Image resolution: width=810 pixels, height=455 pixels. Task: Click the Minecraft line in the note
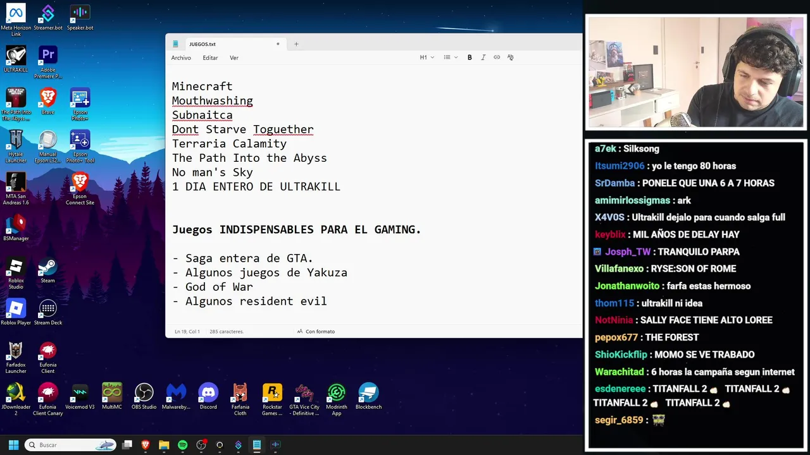(x=202, y=87)
